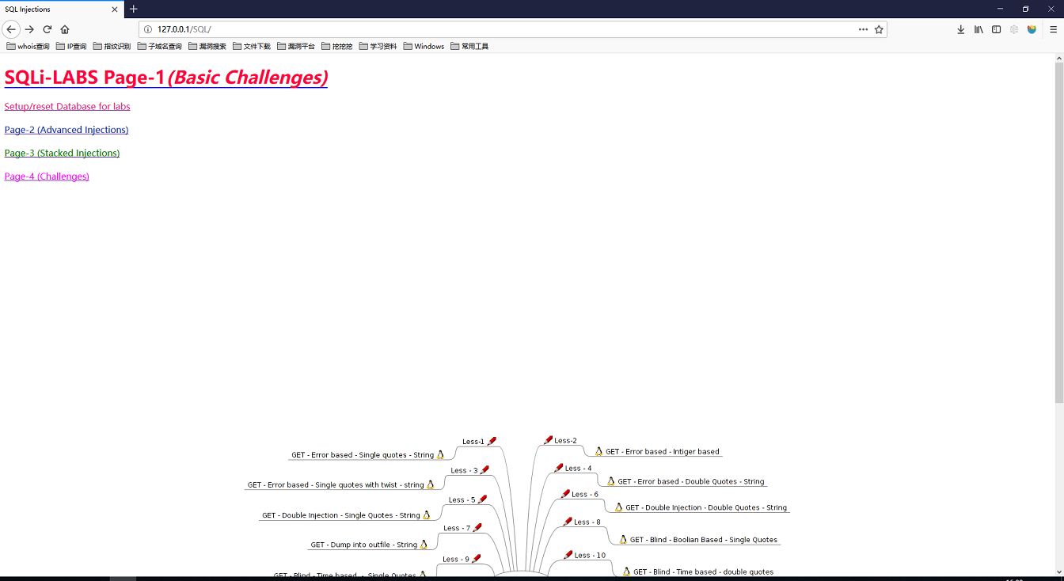Click the pencil icon beside Less - 7
The height and width of the screenshot is (581, 1064).
click(477, 527)
